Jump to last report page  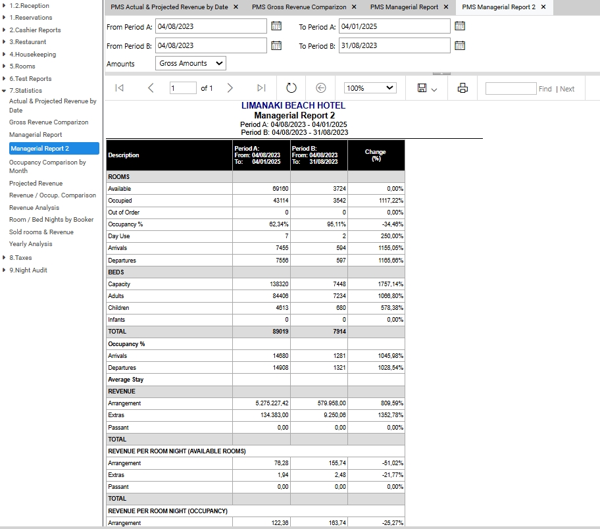[261, 88]
